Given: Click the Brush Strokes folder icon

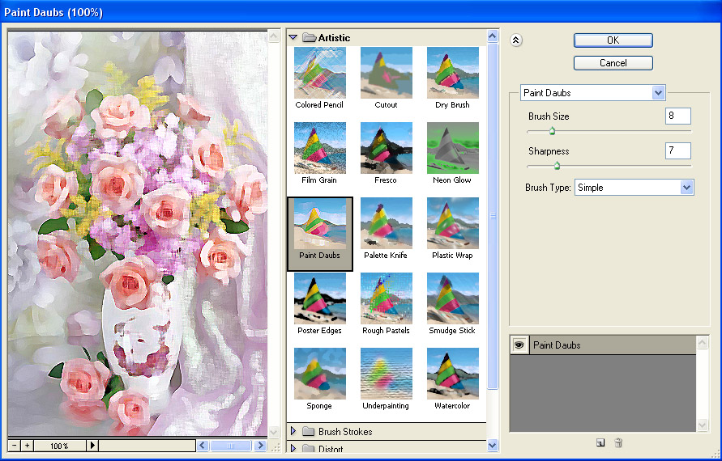Looking at the screenshot, I should pos(308,431).
